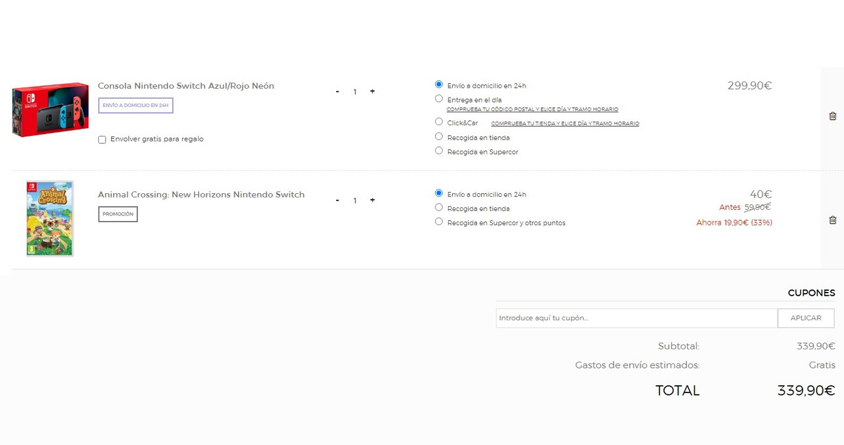Select 'Recogida en tienda' for Animal Crossing
Screen dimensions: 844x445
click(x=439, y=207)
